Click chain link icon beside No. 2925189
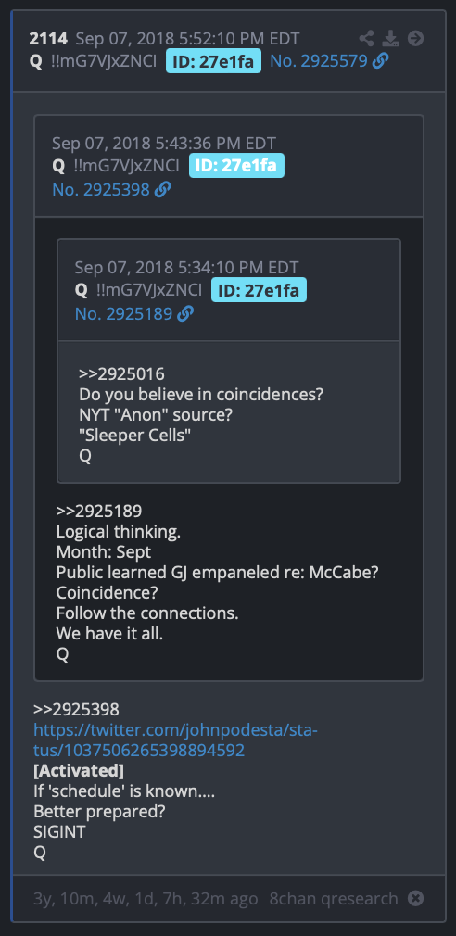Screen dimensions: 456x936 point(185,313)
